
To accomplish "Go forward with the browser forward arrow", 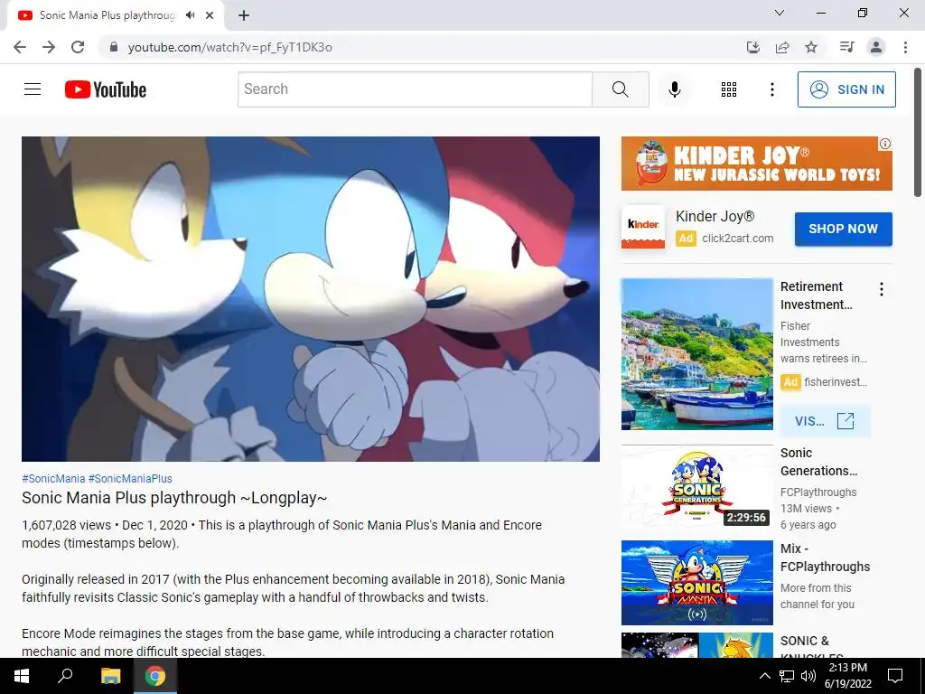I will point(49,47).
